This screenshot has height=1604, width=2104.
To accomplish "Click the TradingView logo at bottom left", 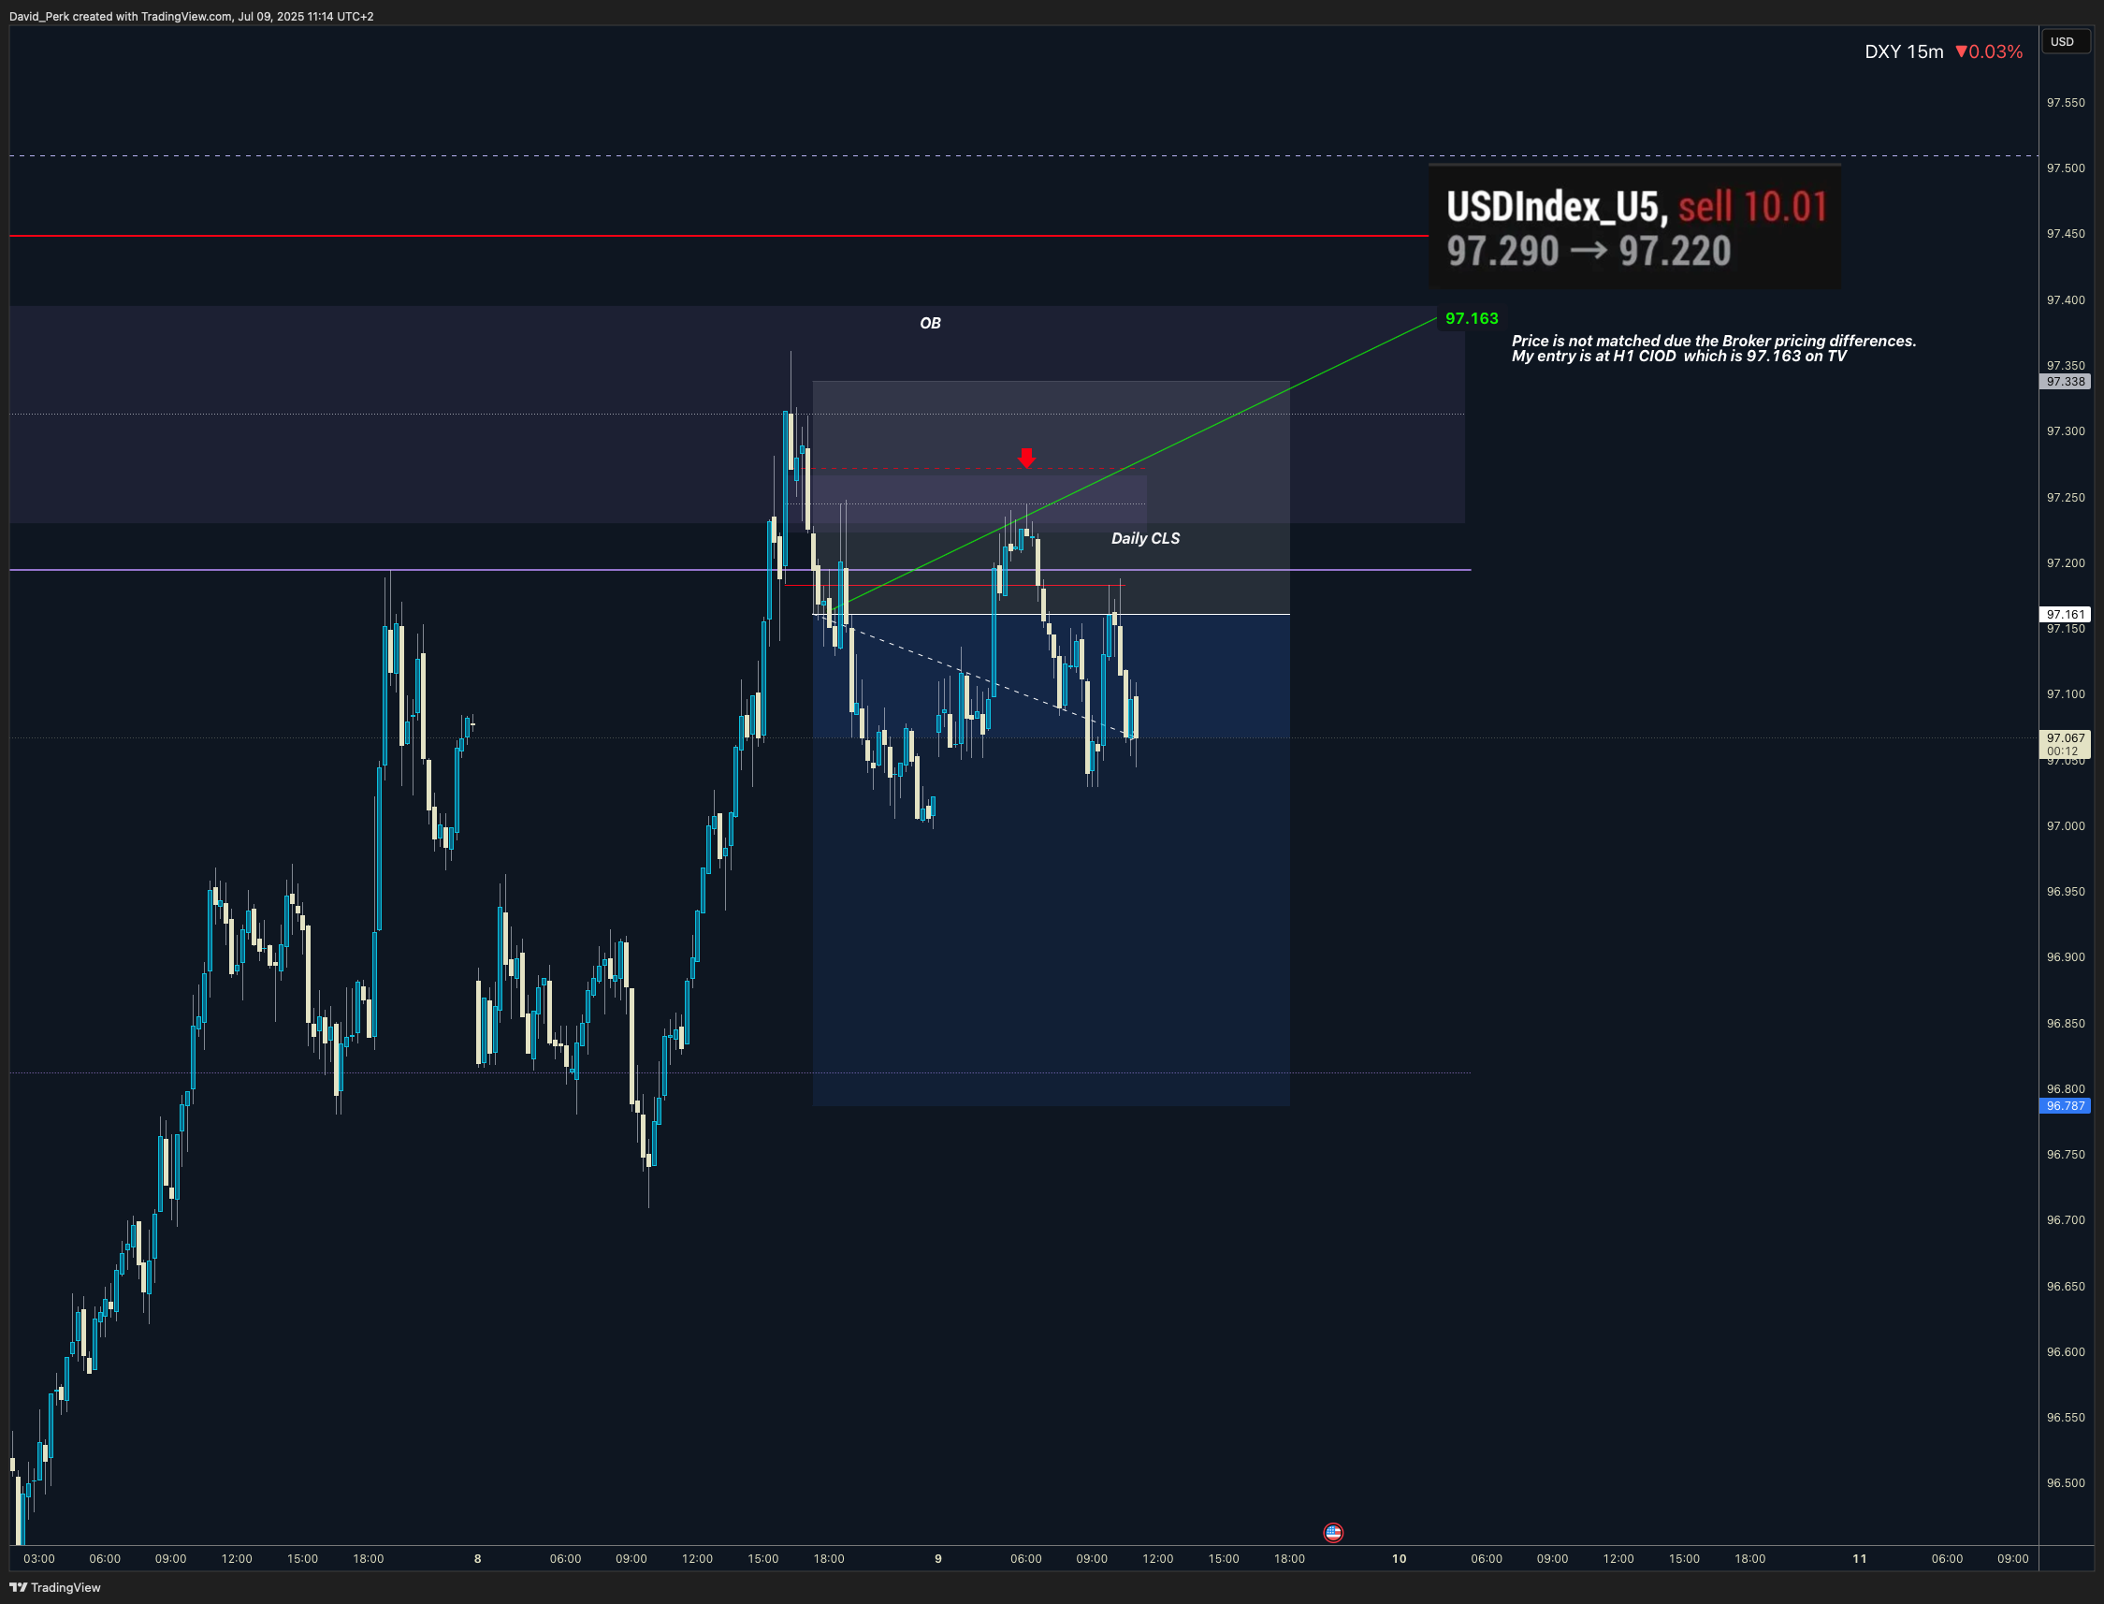I will click(x=54, y=1587).
